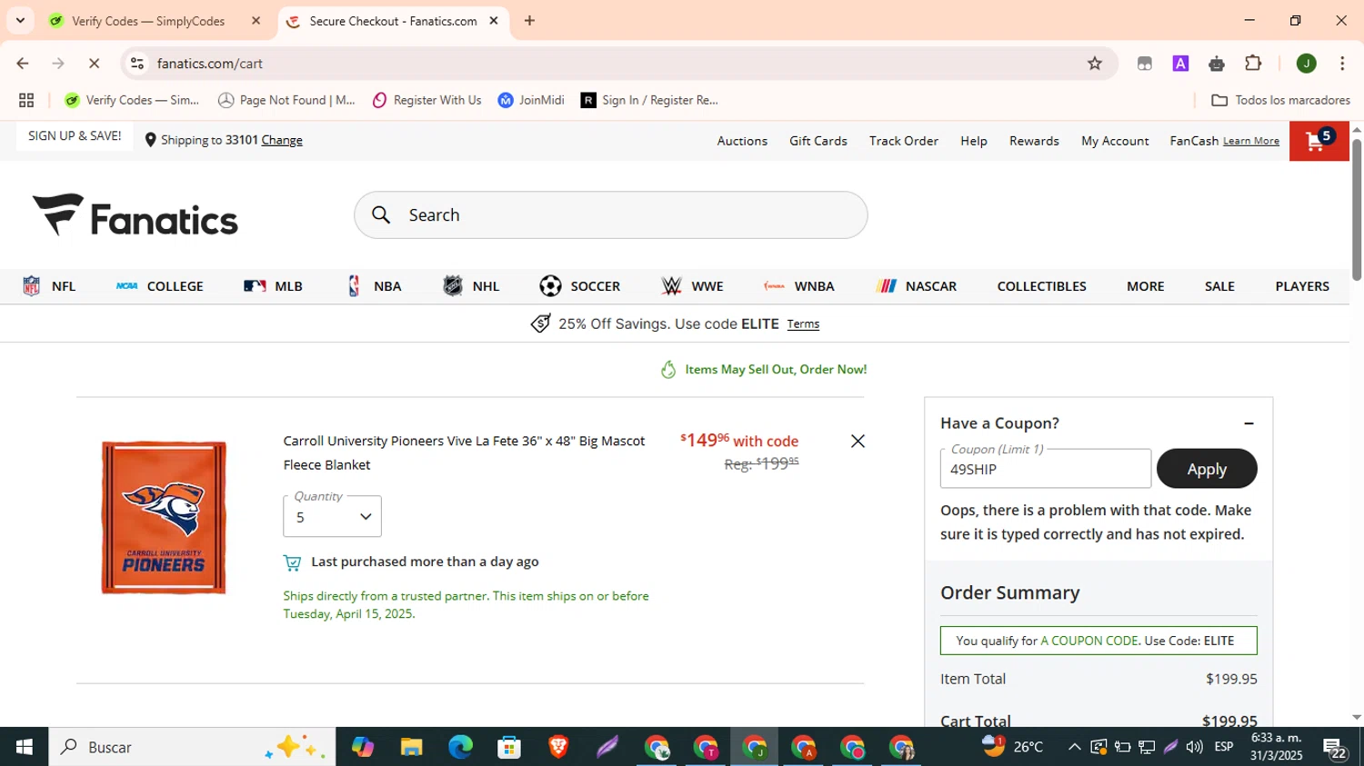Screen dimensions: 1364x766
Task: Open the Rewards link
Action: 1034,141
